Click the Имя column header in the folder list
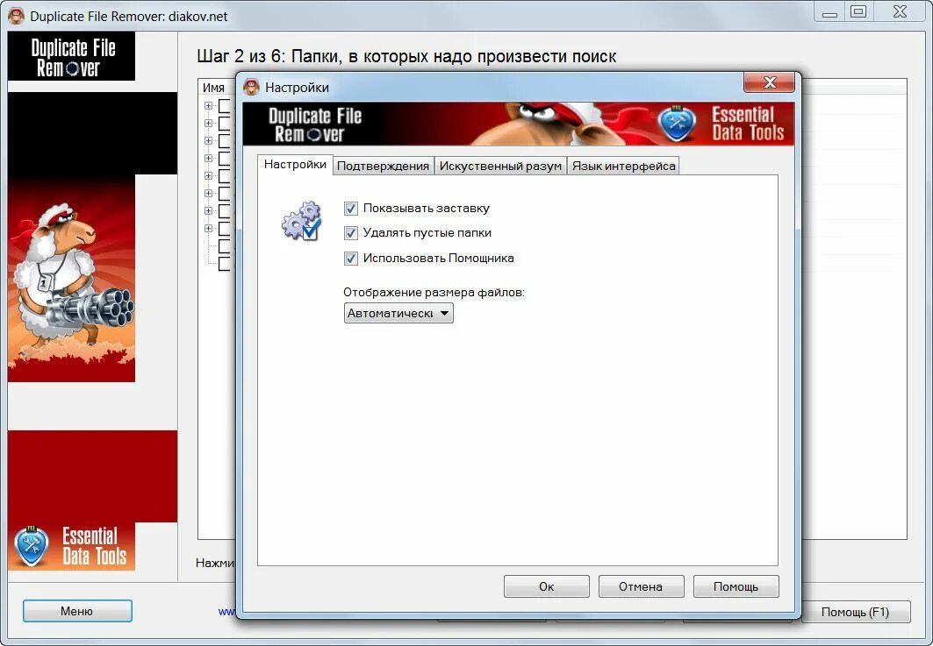933x646 pixels. click(213, 88)
